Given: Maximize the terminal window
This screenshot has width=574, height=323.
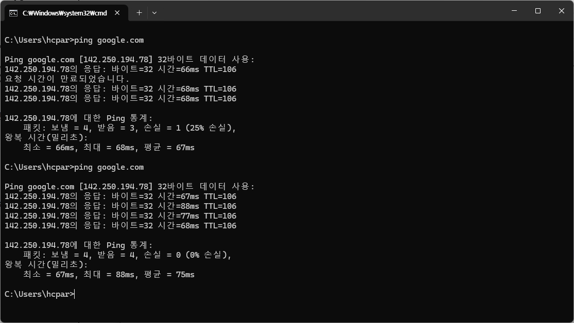Looking at the screenshot, I should click(538, 11).
